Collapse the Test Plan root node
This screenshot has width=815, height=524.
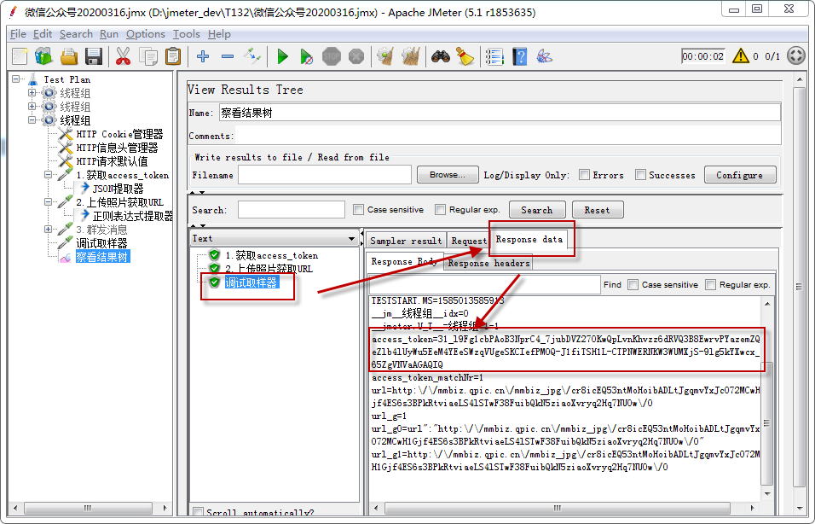[x=16, y=79]
